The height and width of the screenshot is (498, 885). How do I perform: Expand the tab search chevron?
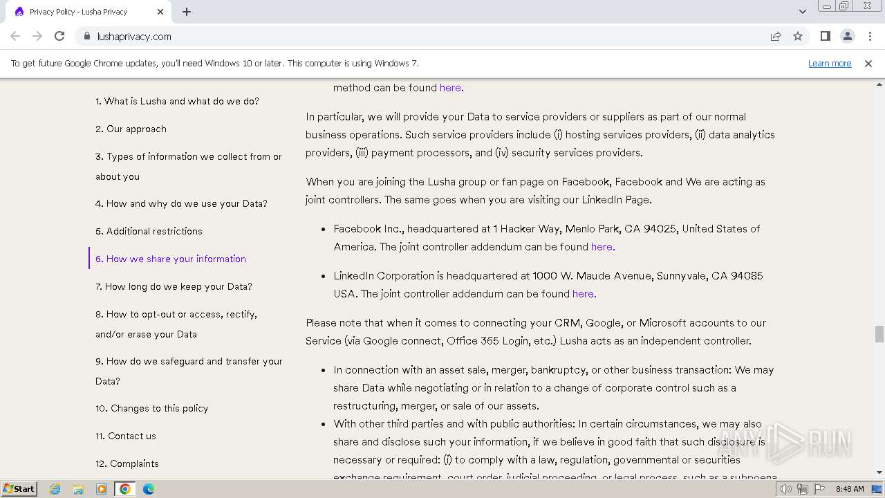(802, 12)
